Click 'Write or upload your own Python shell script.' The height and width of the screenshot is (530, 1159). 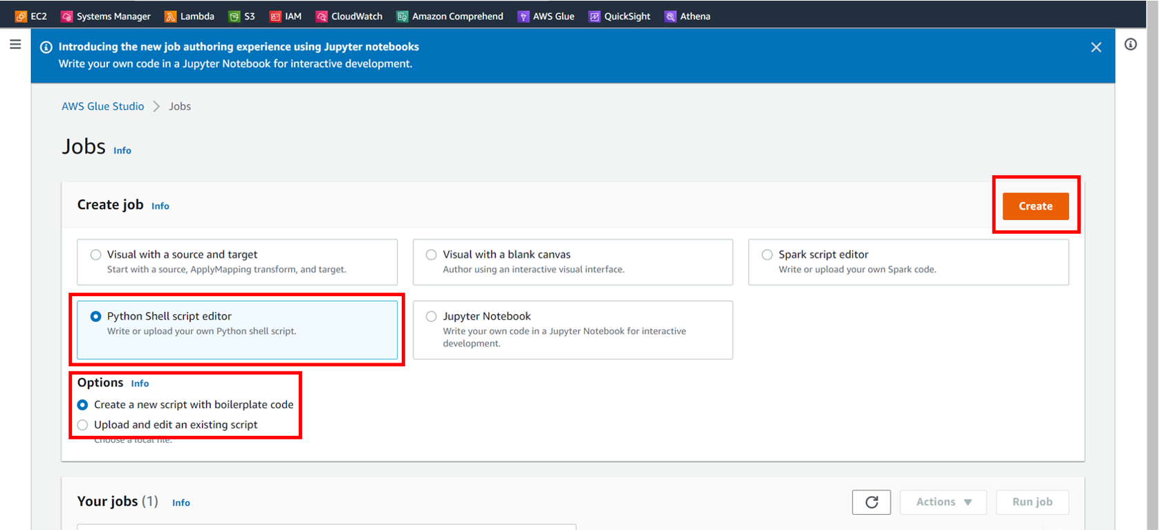tap(202, 331)
